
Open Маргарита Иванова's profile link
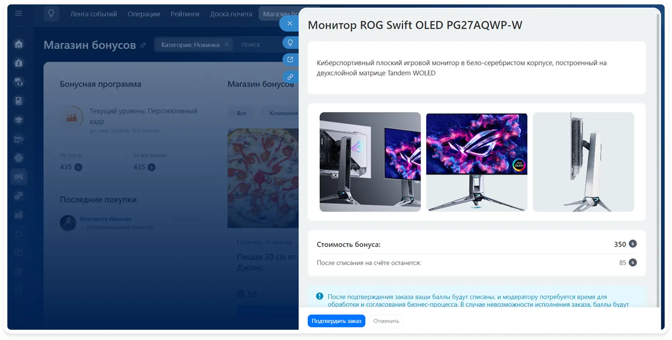pyautogui.click(x=105, y=219)
